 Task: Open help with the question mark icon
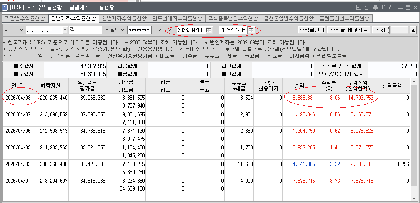[389, 7]
